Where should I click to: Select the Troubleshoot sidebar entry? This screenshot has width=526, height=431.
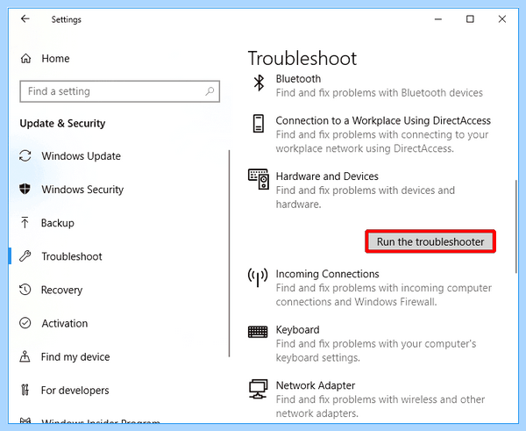point(72,256)
